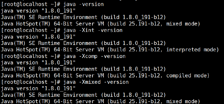
Task: Click the 'java -Xmixed -version' command text
Action: [x=96, y=82]
